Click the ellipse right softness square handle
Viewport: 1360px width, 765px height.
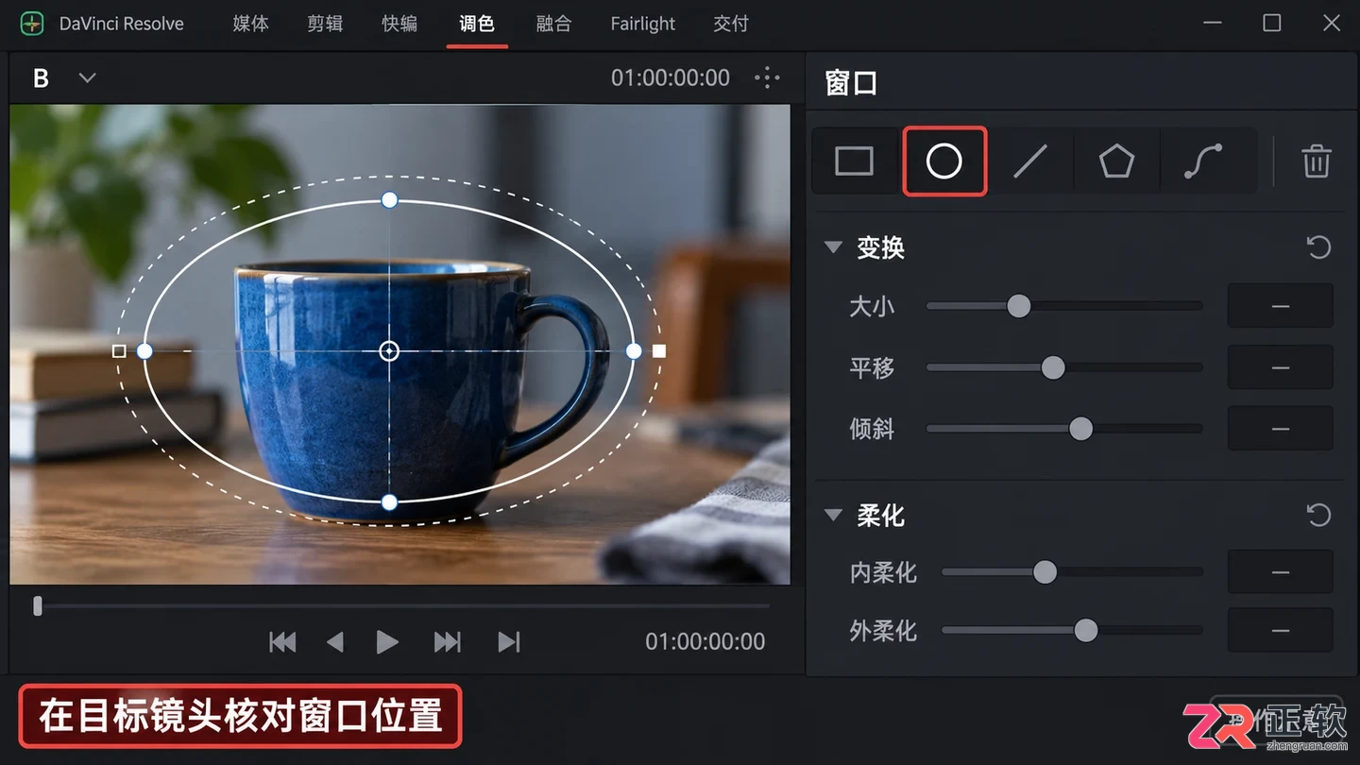659,351
